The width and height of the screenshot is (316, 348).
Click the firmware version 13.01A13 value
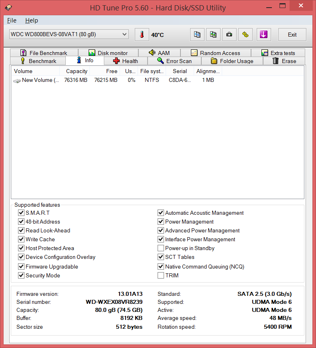[x=130, y=294]
